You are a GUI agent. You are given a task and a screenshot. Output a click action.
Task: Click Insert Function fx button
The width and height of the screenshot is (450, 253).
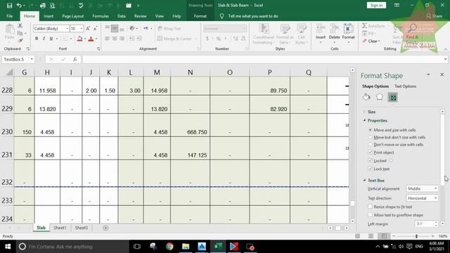click(x=75, y=59)
